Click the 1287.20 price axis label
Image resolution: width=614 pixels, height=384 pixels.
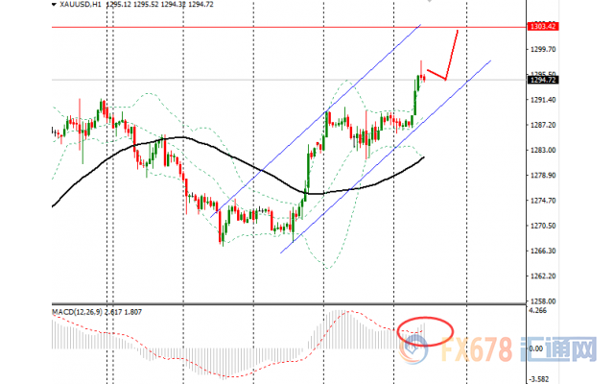[543, 125]
